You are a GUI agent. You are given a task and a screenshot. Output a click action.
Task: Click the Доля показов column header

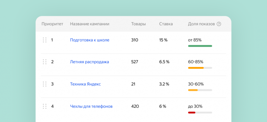pos(202,24)
